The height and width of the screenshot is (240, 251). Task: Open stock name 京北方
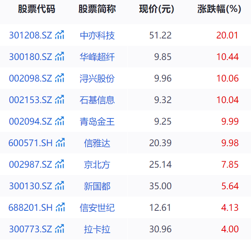(97, 165)
